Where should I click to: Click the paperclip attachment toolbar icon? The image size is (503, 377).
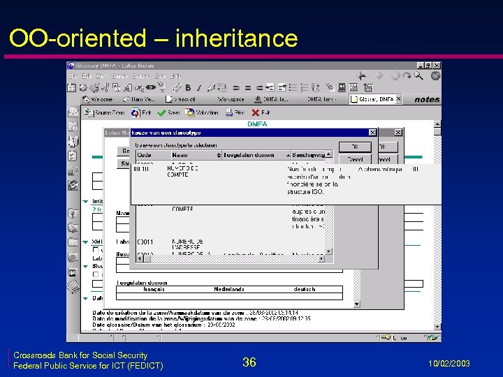(177, 87)
